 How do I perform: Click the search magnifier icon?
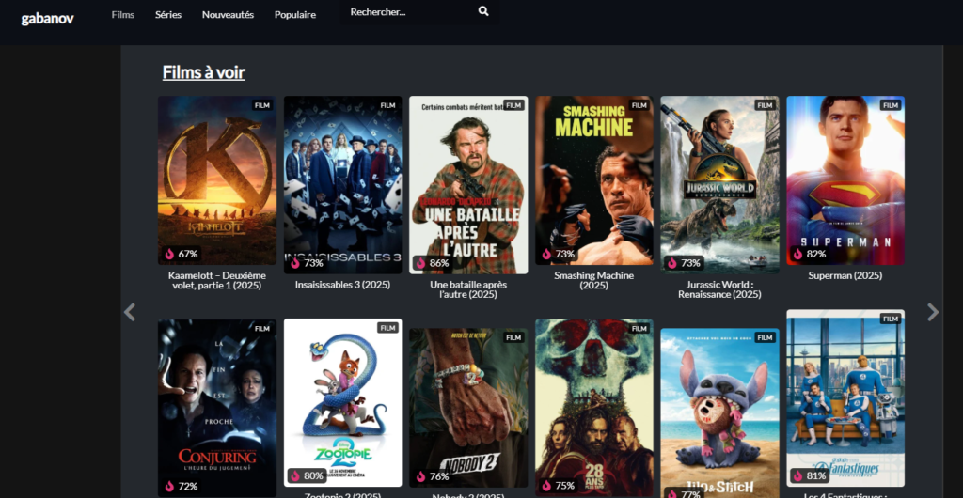click(483, 12)
